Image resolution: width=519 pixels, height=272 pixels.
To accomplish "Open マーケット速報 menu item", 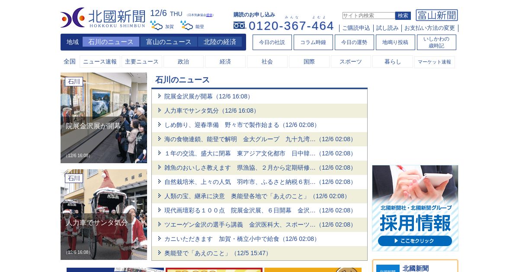I will (435, 62).
